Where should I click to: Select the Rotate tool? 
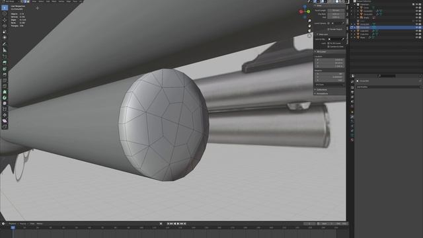point(5,26)
